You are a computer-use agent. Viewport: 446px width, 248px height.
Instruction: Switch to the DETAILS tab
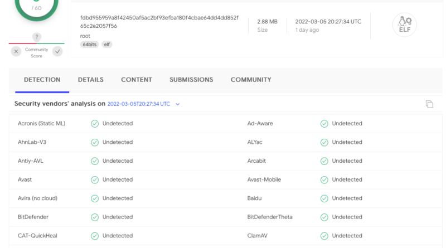(91, 80)
